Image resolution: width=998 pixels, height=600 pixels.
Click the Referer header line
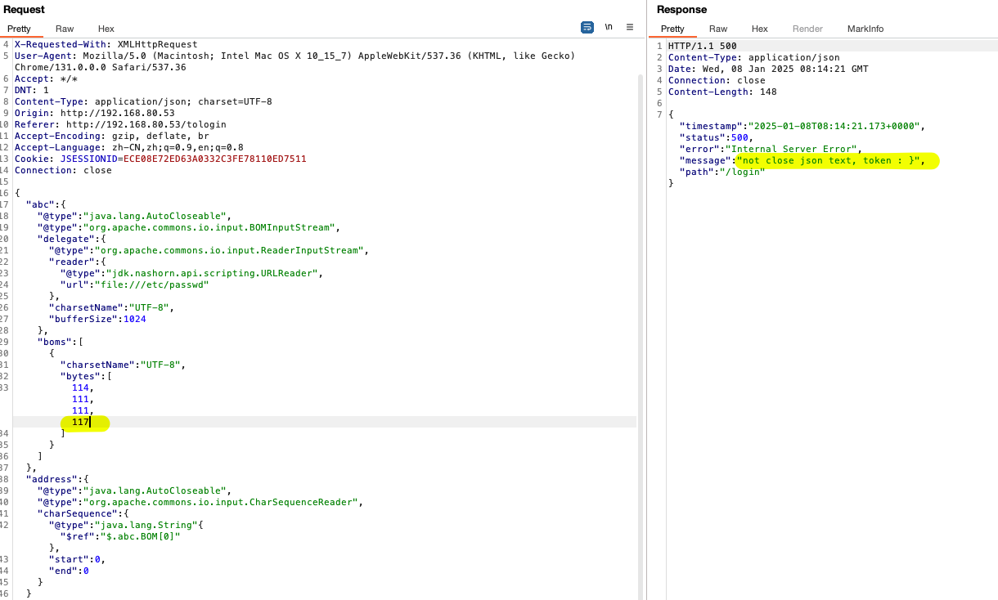coord(120,124)
